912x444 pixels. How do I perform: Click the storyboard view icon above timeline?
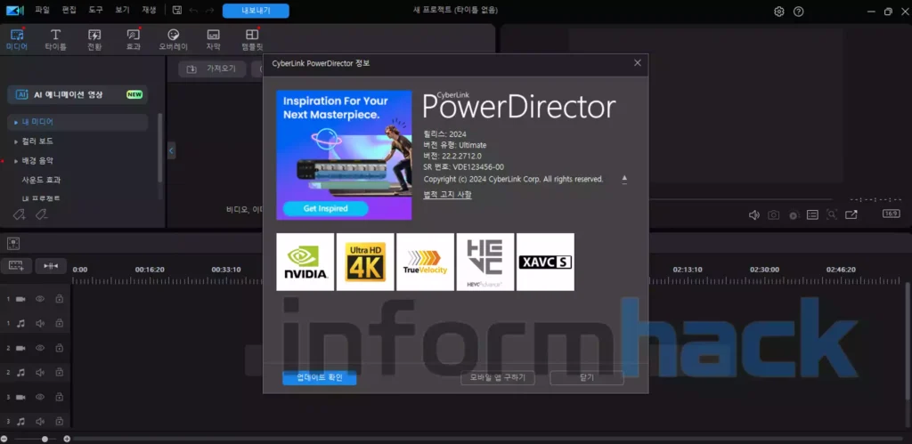13,244
